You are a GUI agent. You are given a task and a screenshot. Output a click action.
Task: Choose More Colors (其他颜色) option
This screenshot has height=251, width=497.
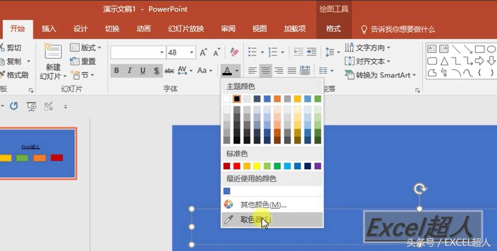point(272,205)
